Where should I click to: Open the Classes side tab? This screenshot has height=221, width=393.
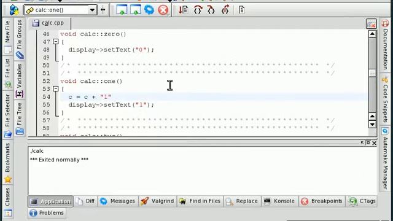7,202
